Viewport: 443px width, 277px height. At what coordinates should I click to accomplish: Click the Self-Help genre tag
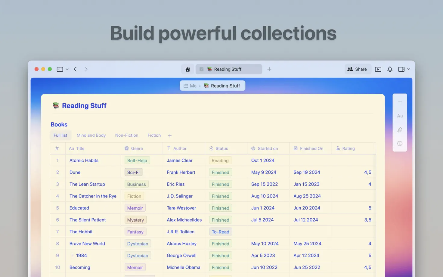[137, 160]
